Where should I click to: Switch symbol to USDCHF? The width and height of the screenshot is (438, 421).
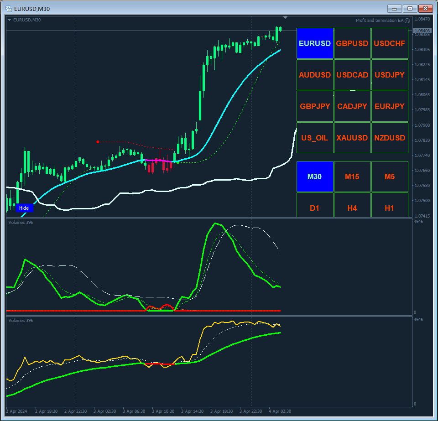389,43
